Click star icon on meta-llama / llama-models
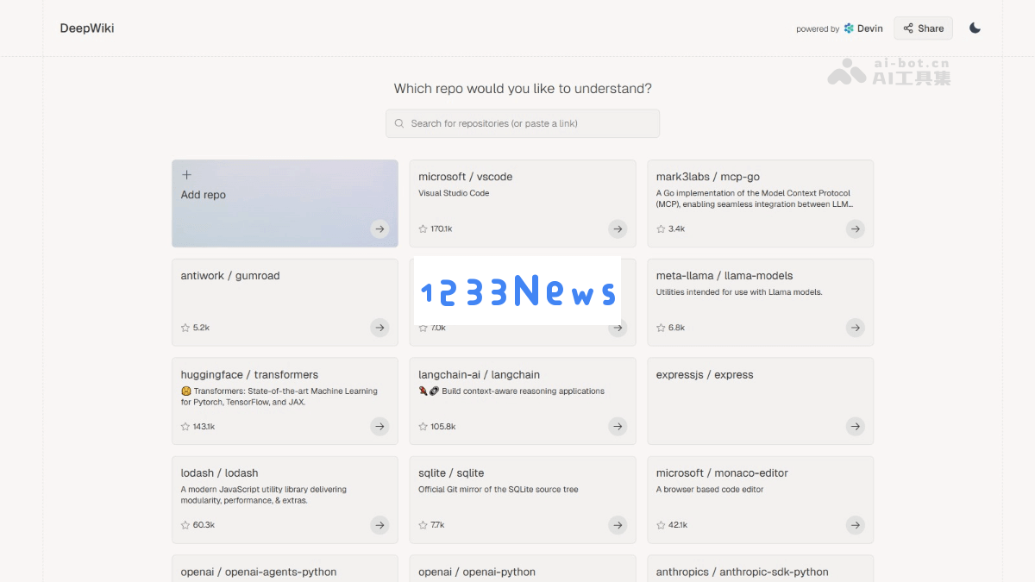 coord(661,328)
